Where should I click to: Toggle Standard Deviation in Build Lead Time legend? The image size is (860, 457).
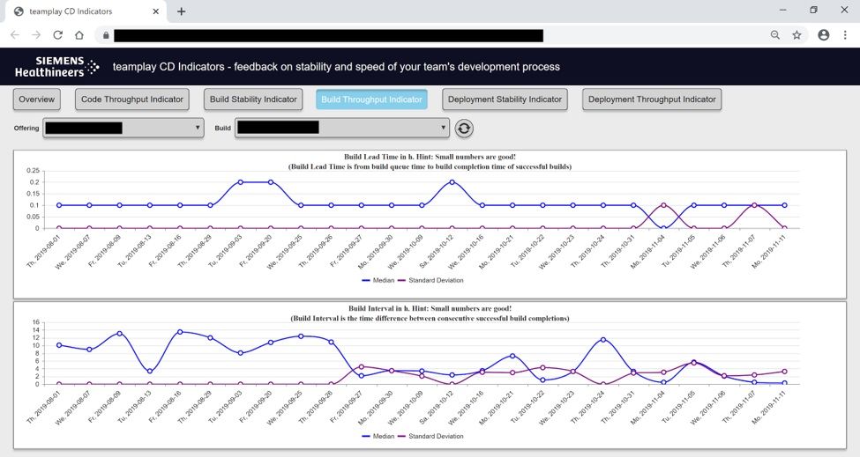click(430, 280)
